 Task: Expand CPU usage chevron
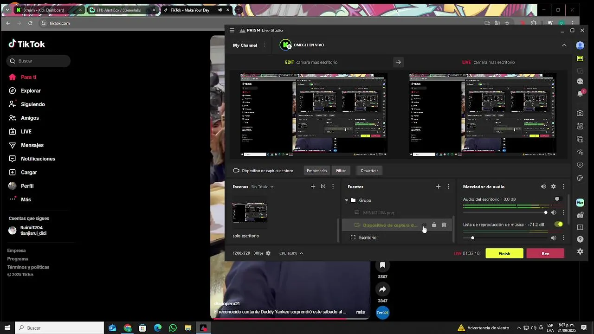tap(301, 253)
